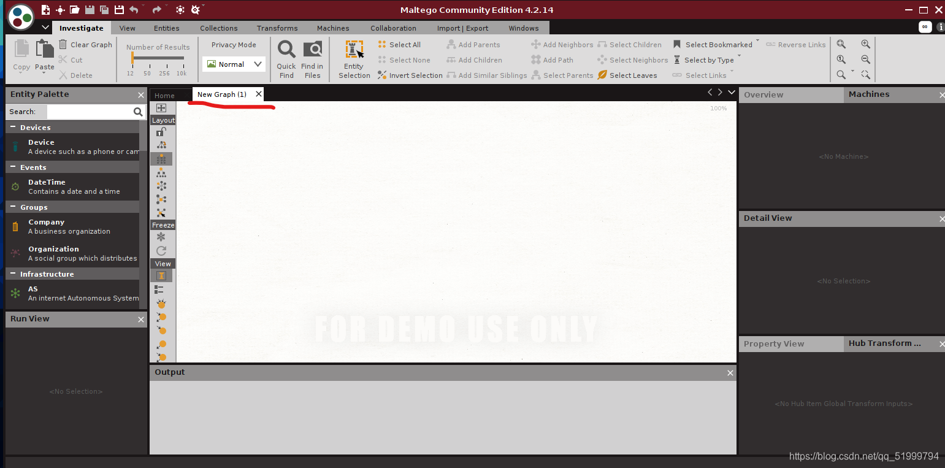
Task: Expand the ribbon collapse chevron left of Investigate
Action: tap(46, 28)
